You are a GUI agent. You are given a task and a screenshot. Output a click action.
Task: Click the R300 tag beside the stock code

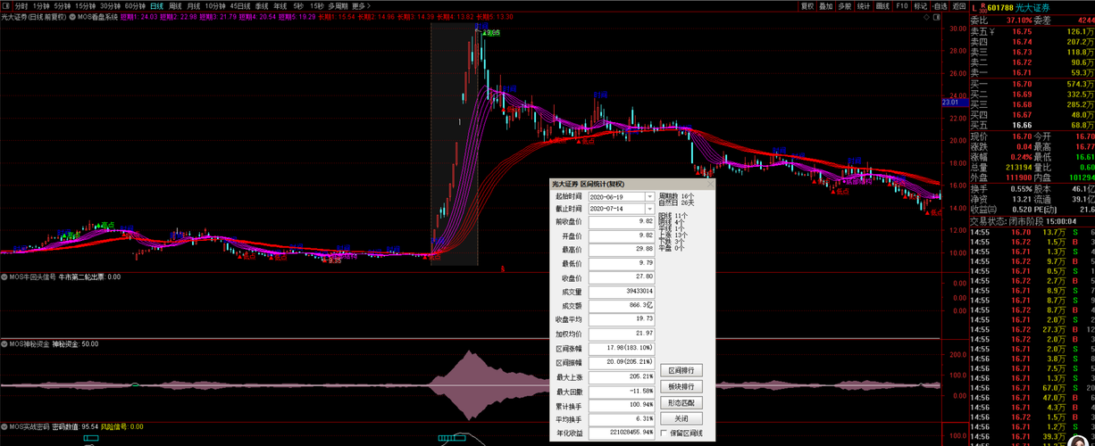tap(985, 7)
